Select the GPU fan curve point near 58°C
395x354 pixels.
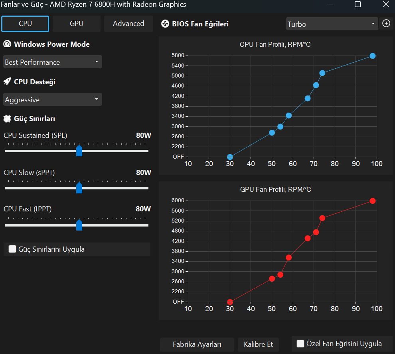pos(289,258)
